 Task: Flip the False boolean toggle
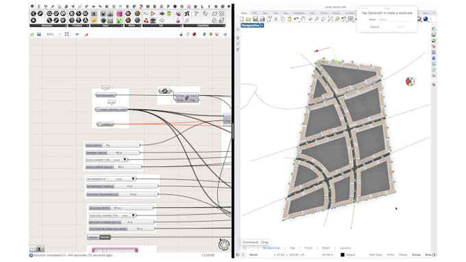pos(105,237)
